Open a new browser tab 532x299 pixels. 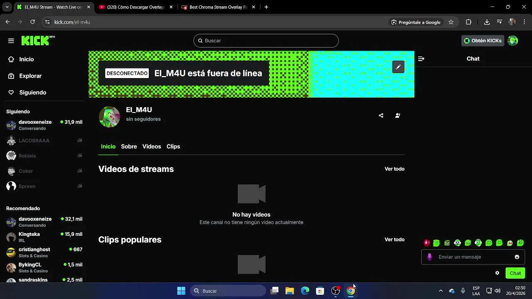[266, 7]
